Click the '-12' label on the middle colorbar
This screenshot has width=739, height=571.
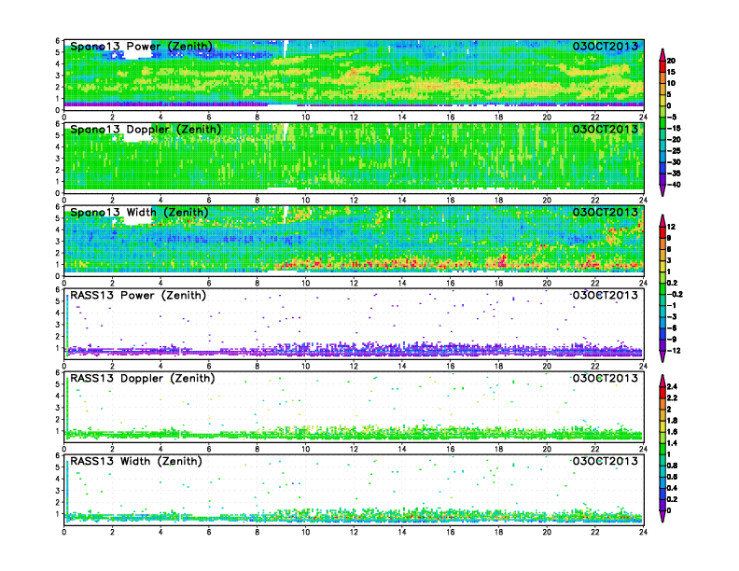674,351
